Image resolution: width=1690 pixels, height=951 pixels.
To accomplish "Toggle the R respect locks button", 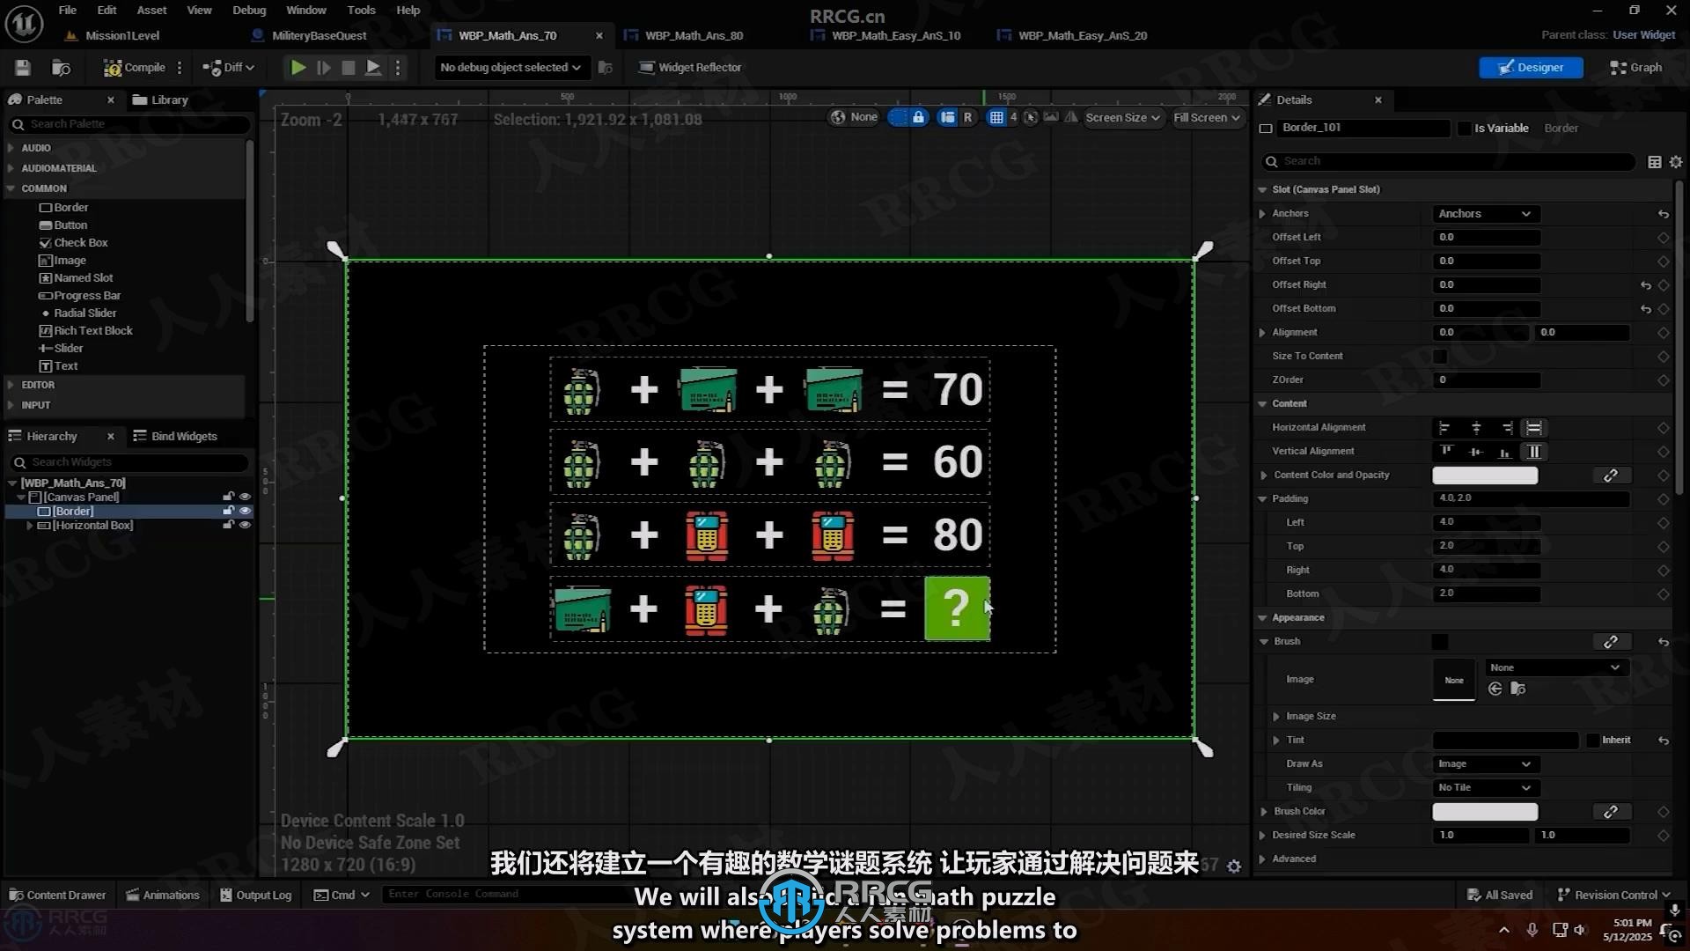I will click(967, 117).
